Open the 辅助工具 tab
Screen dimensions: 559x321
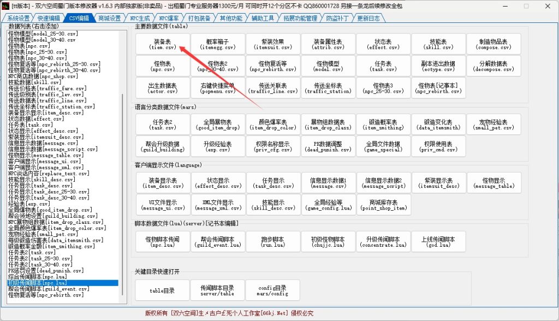coord(263,18)
